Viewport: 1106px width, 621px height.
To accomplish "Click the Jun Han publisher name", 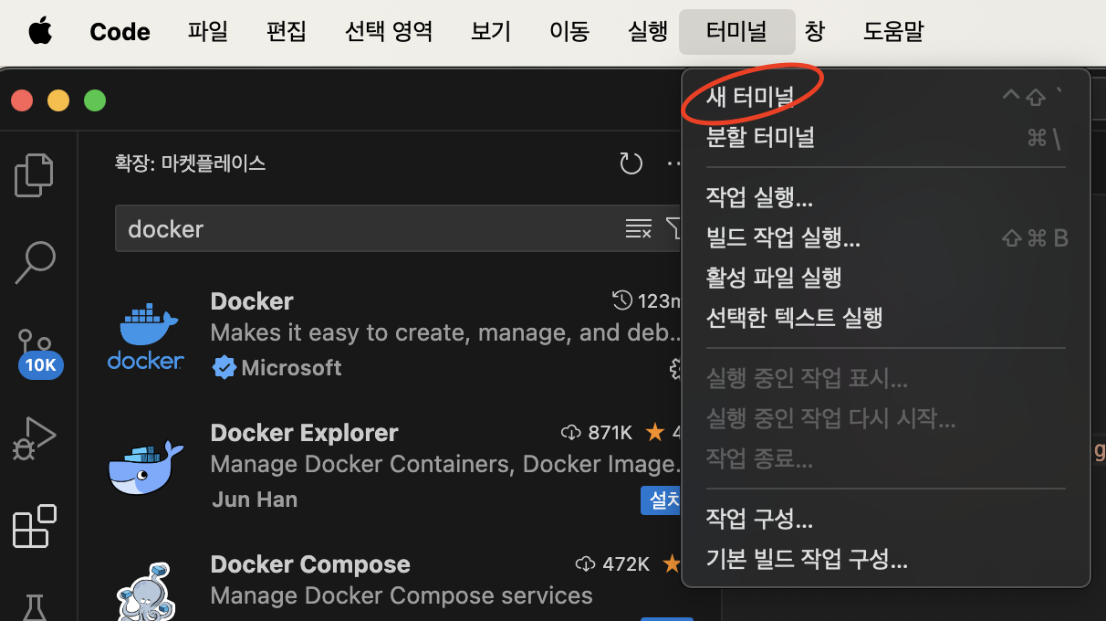I will [255, 500].
